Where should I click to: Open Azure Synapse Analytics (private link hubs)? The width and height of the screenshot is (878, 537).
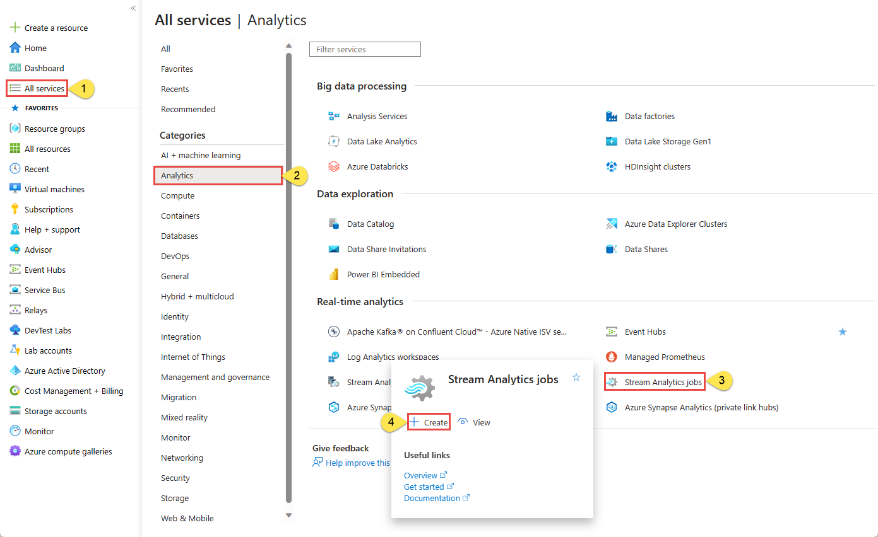pyautogui.click(x=701, y=407)
